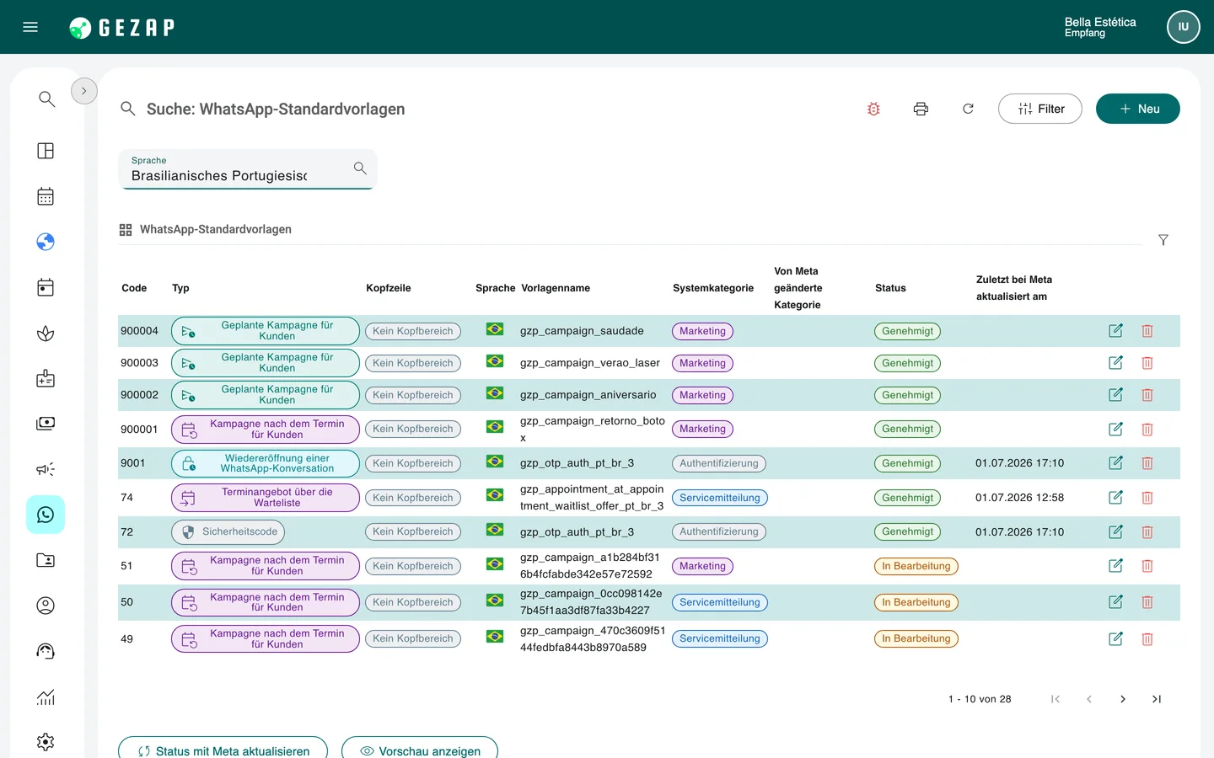
Task: Open the table column filter funnel
Action: pos(1163,240)
